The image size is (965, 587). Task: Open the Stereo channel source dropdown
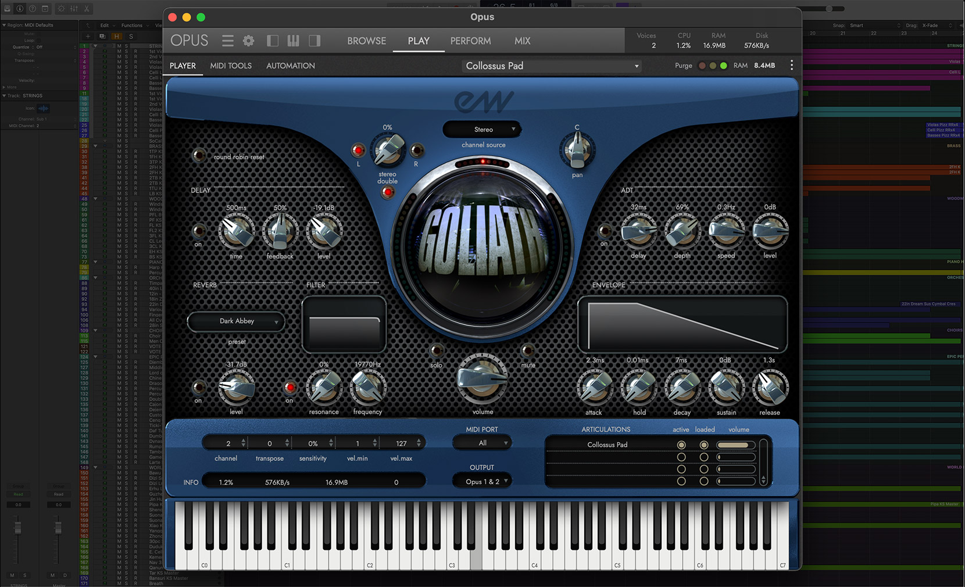pos(482,130)
